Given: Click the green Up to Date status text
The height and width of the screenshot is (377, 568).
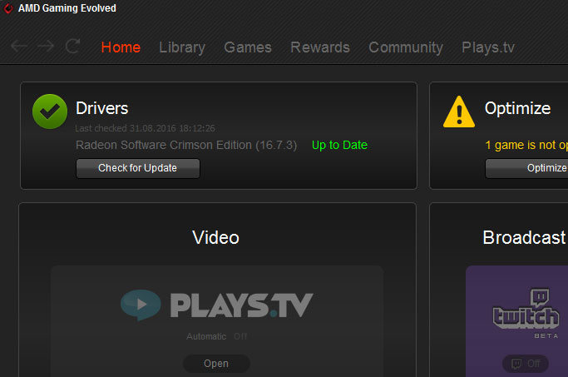Looking at the screenshot, I should point(339,145).
